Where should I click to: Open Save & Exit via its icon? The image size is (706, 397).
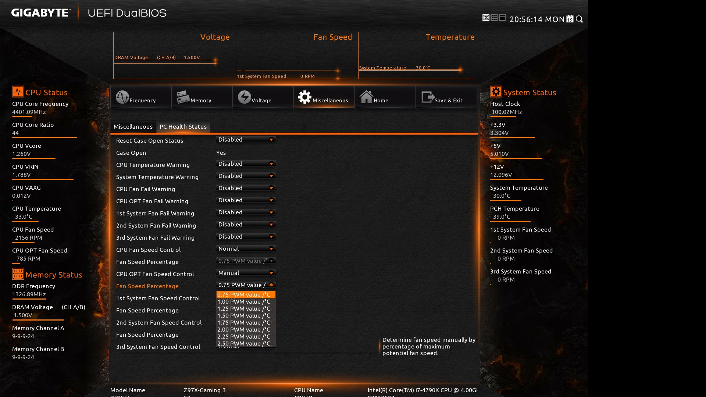coord(428,97)
